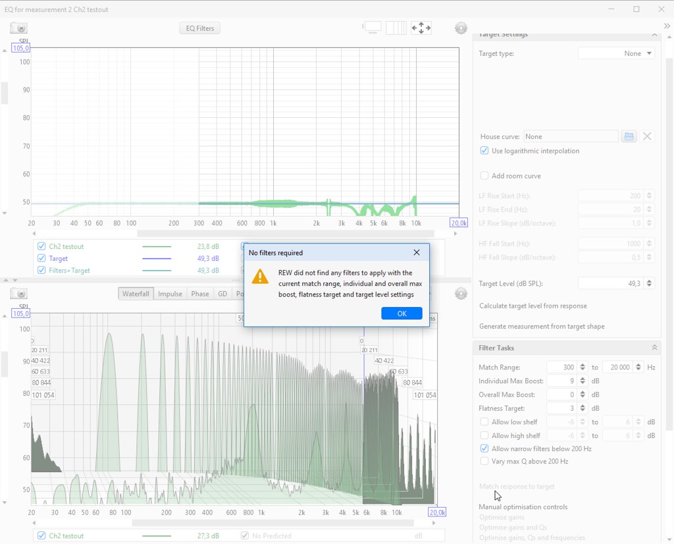Clear the house curve with the X icon
This screenshot has height=544, width=674.
tap(647, 137)
